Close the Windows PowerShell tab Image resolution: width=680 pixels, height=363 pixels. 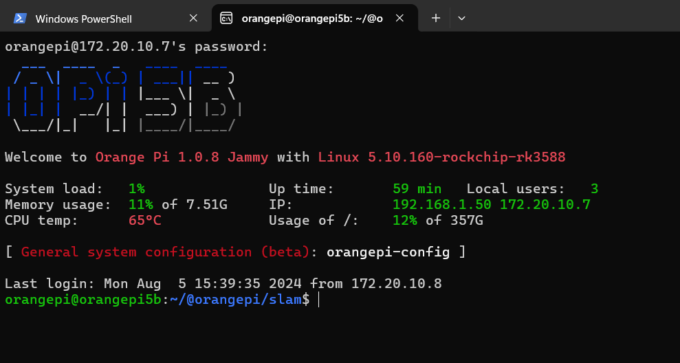(x=193, y=18)
